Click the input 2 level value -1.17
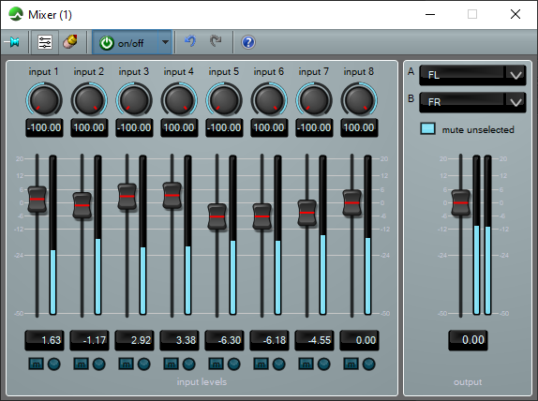 click(89, 340)
